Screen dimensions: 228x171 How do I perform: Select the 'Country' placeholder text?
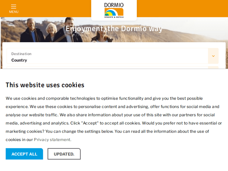[19, 60]
